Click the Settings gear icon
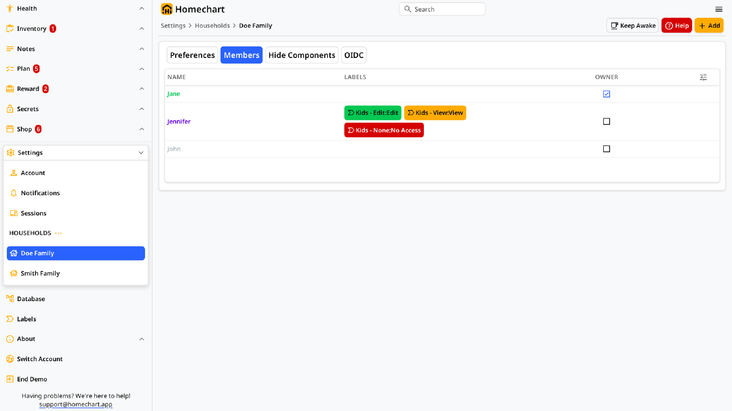The image size is (732, 411). 11,153
